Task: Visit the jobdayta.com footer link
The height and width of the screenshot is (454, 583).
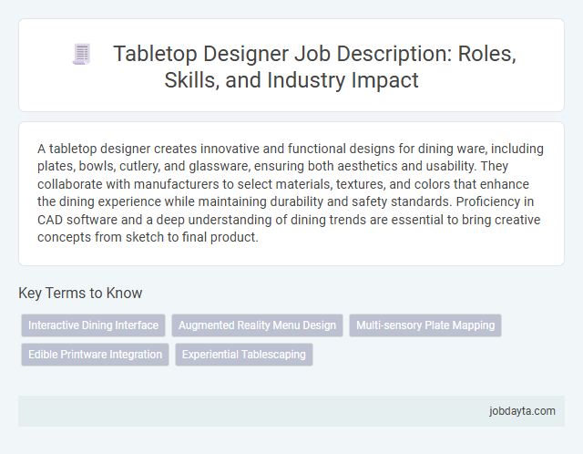Action: click(x=522, y=411)
